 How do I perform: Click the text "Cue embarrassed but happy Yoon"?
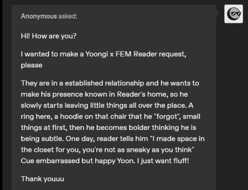pos(78,161)
